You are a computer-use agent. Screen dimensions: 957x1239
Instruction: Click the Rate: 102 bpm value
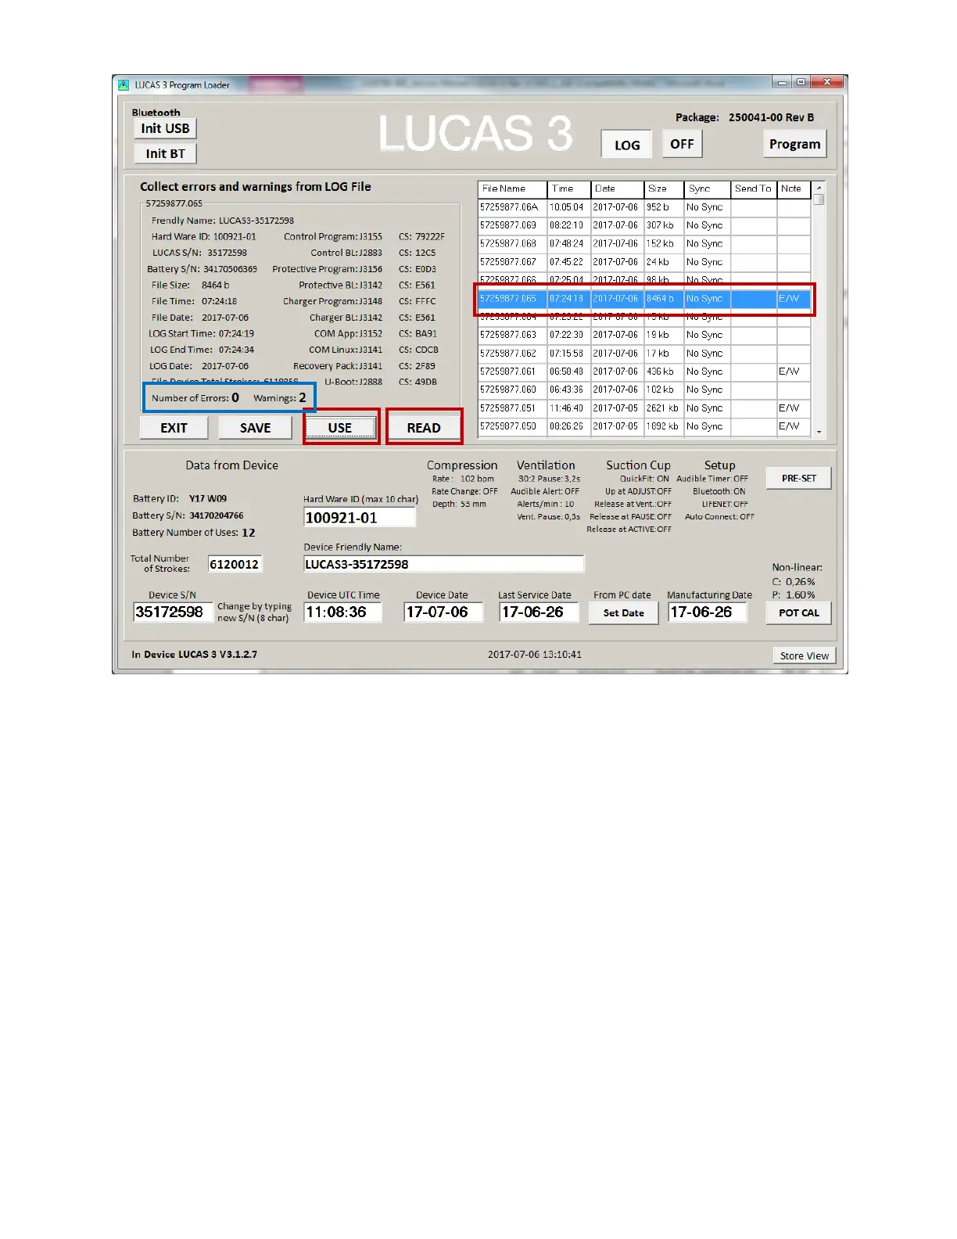coord(463,479)
